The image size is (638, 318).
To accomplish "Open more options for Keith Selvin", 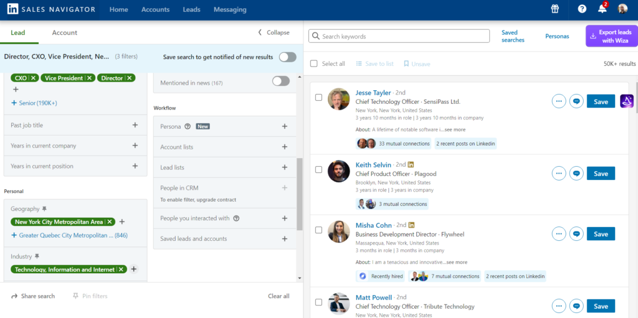I will pos(559,173).
